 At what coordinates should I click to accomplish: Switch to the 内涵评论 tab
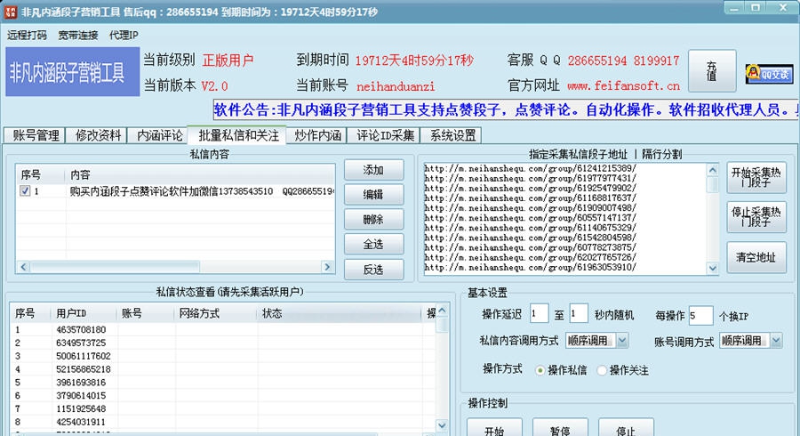[159, 135]
